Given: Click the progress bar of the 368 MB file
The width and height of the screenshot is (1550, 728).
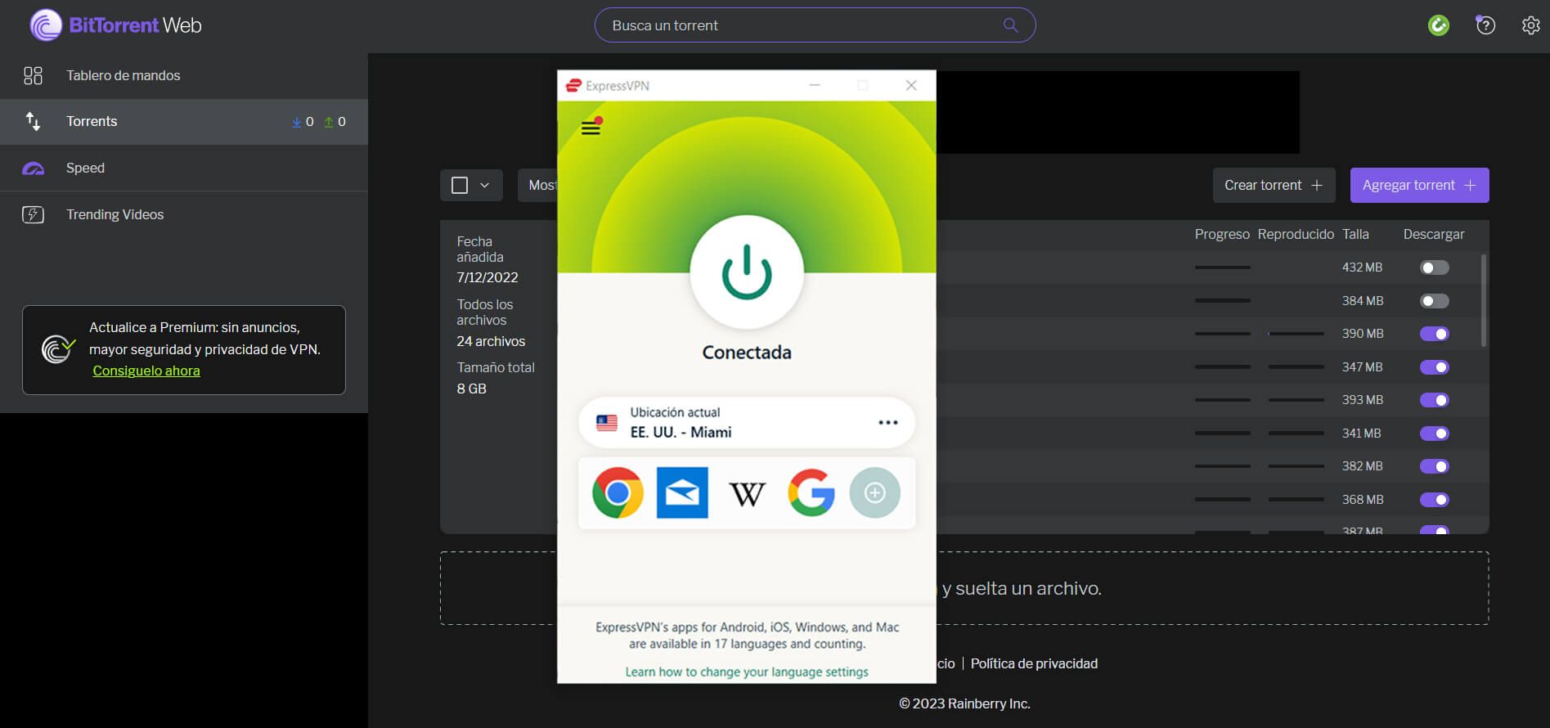Looking at the screenshot, I should (x=1222, y=500).
